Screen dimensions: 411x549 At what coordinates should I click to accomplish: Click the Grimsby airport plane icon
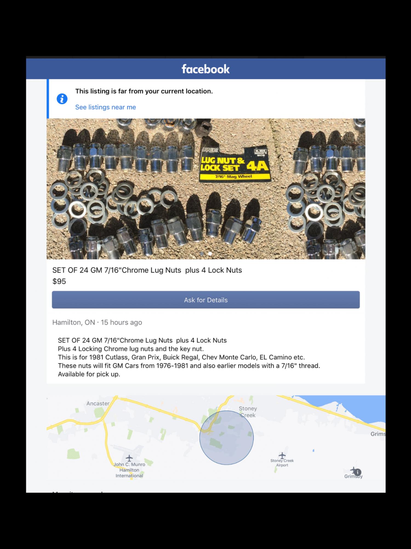(353, 470)
